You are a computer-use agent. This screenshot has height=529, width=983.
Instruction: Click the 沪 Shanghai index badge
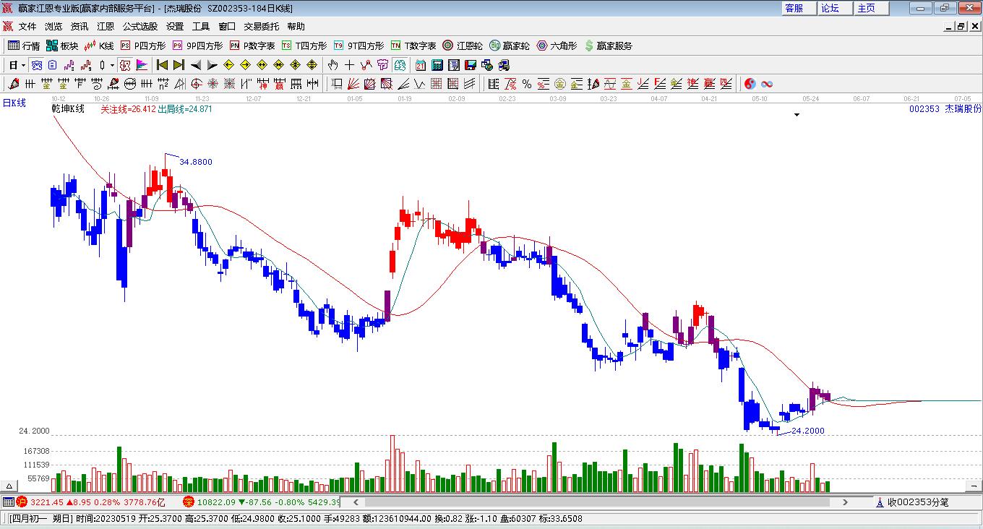21,502
